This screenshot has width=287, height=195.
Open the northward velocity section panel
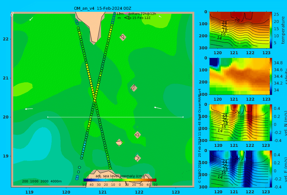(x=239, y=122)
